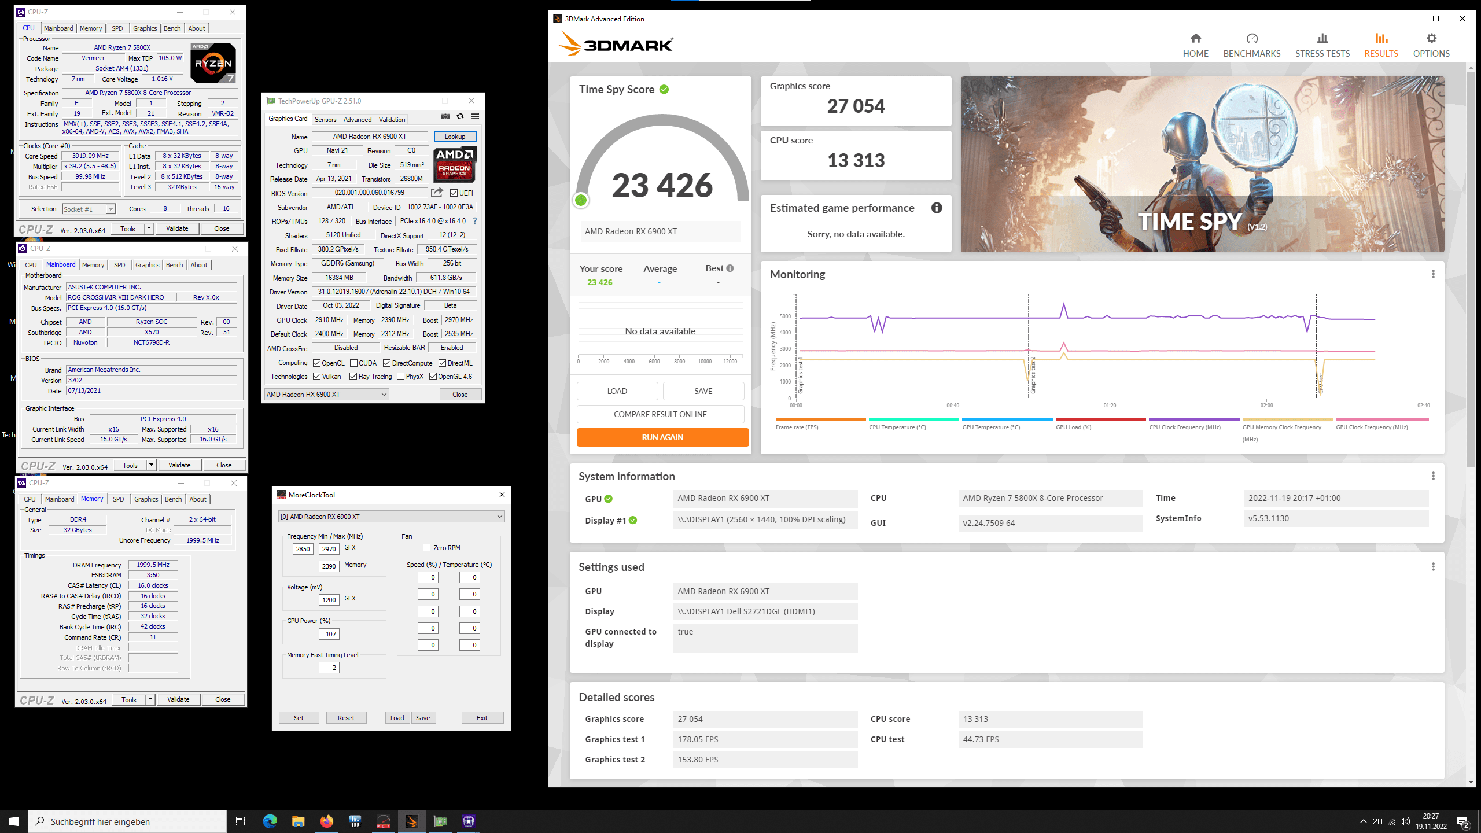
Task: Open the Validation tab in GPU-Z
Action: point(392,120)
